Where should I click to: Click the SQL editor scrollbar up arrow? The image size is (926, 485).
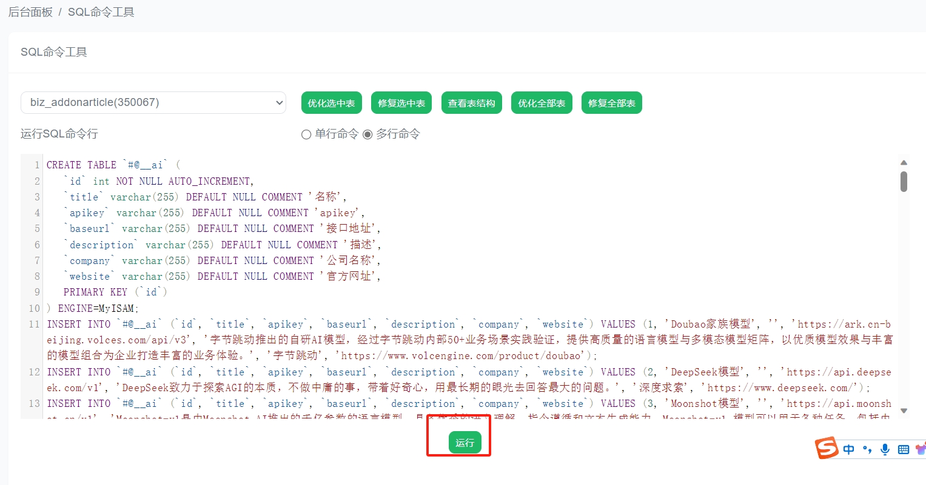904,162
